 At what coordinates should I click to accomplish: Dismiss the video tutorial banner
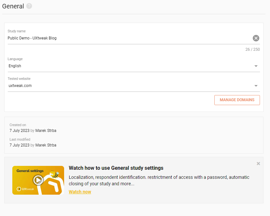(258, 164)
